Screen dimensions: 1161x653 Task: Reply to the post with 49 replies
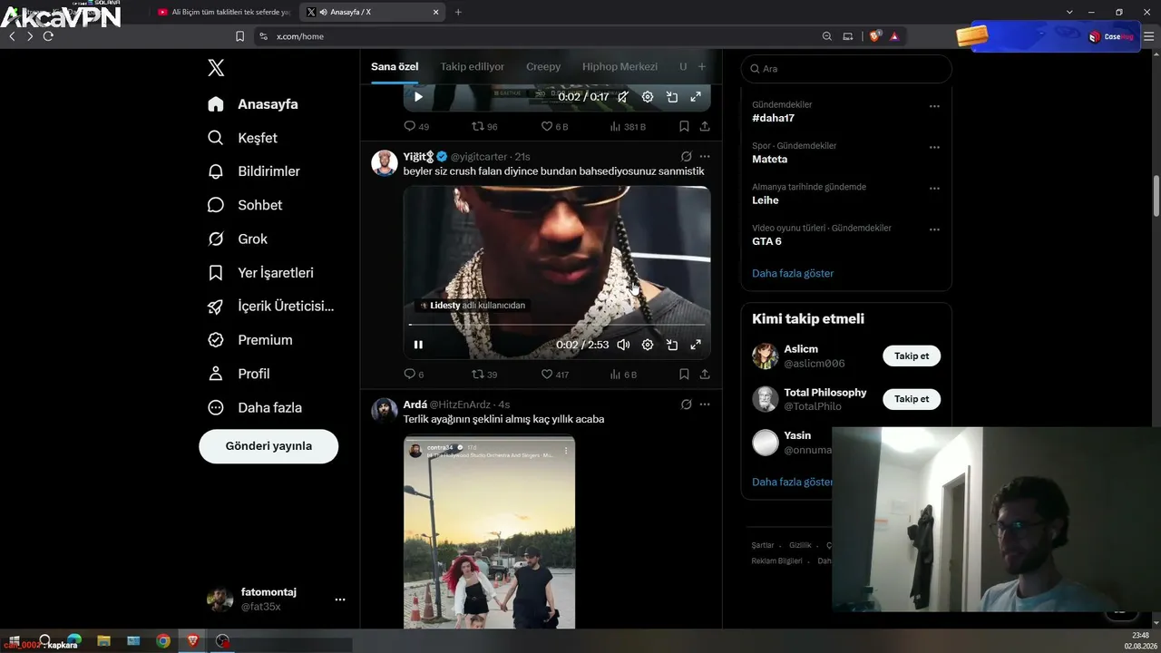tap(416, 126)
